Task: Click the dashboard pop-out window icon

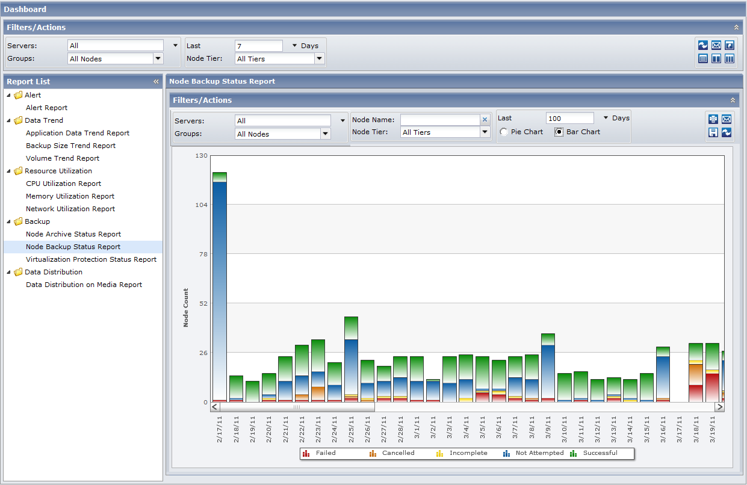Action: pyautogui.click(x=730, y=45)
